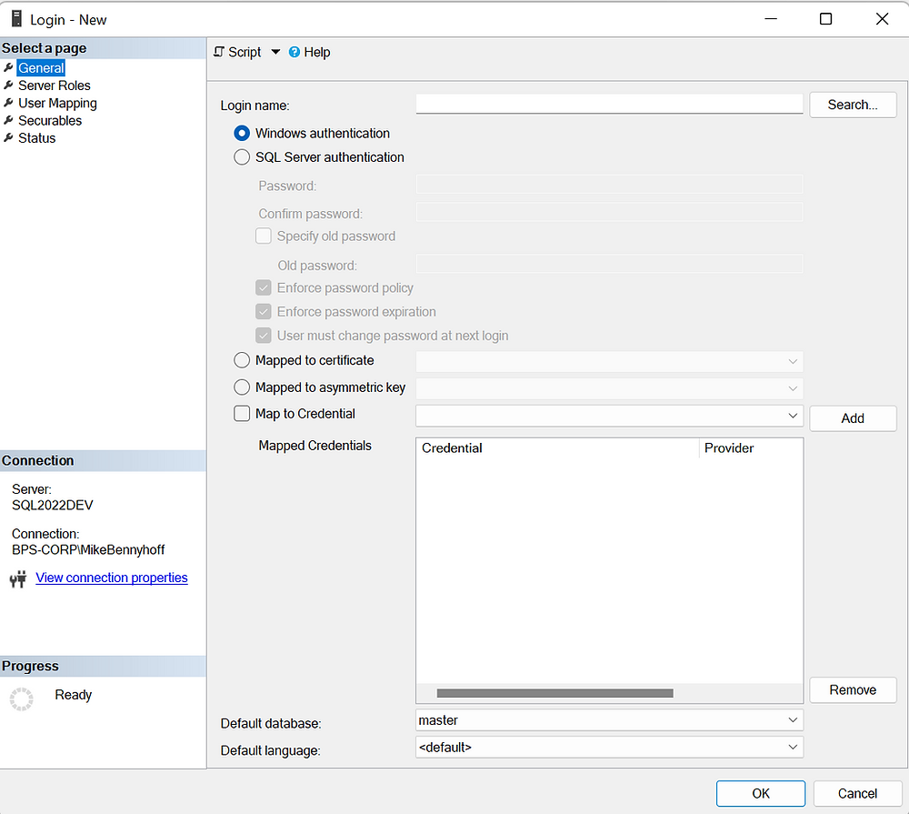This screenshot has width=909, height=814.
Task: Select the General page wrench icon
Action: pyautogui.click(x=8, y=67)
